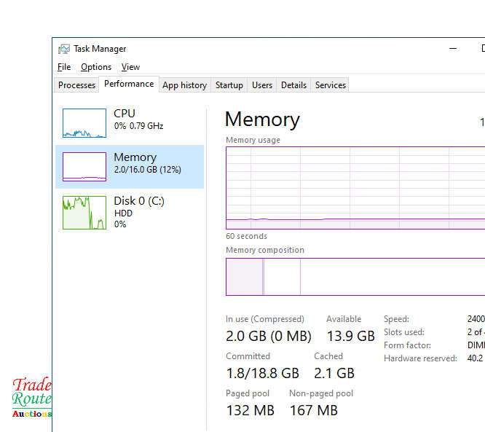Click the Memory usage 60-second graph

point(355,188)
